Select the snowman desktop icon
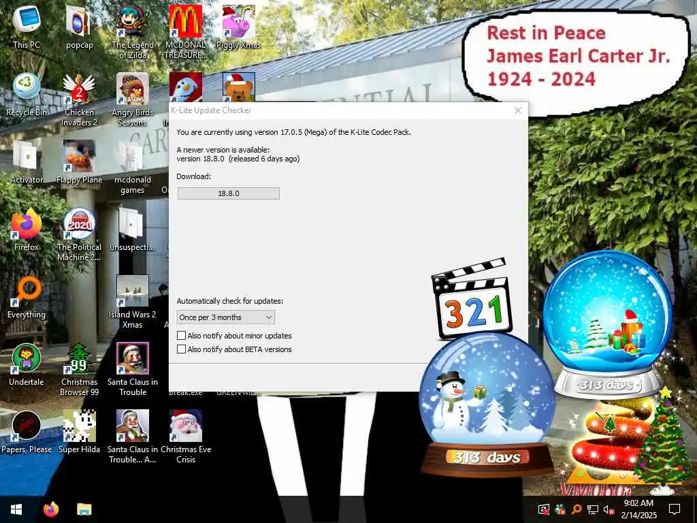 click(186, 87)
